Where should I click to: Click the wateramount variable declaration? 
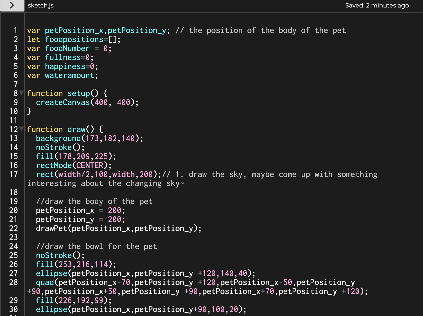click(x=63, y=75)
